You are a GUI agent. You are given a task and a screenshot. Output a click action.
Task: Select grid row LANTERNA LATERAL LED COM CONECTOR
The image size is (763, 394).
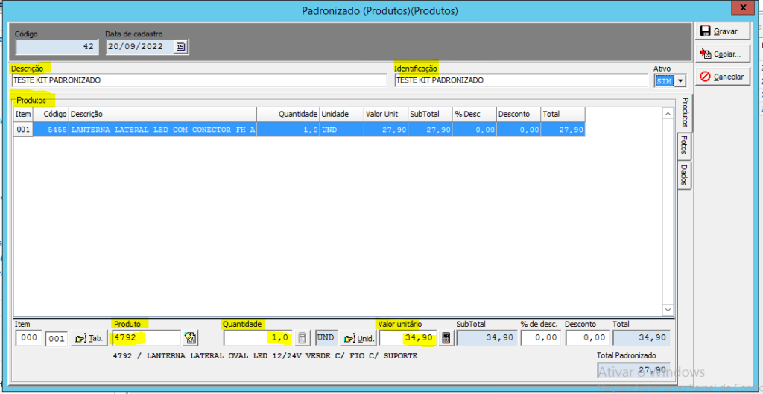[300, 130]
